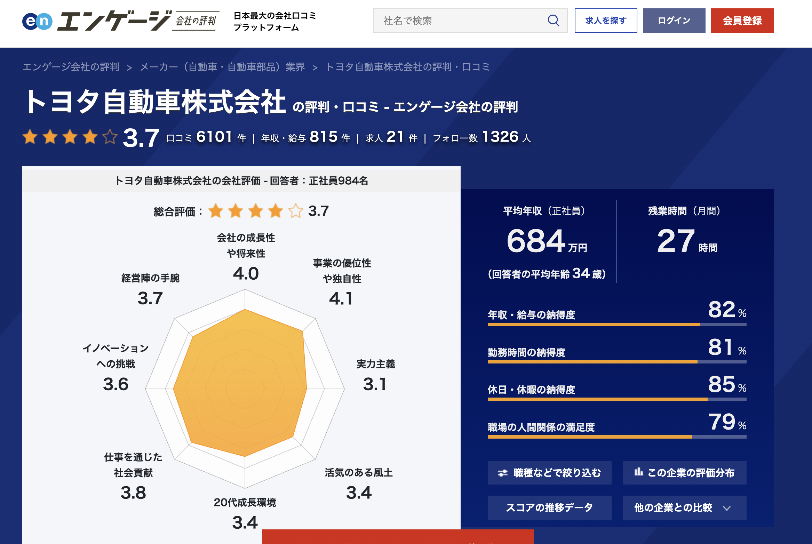Open the この企業の評価分布 button
The width and height of the screenshot is (812, 544).
pos(684,473)
